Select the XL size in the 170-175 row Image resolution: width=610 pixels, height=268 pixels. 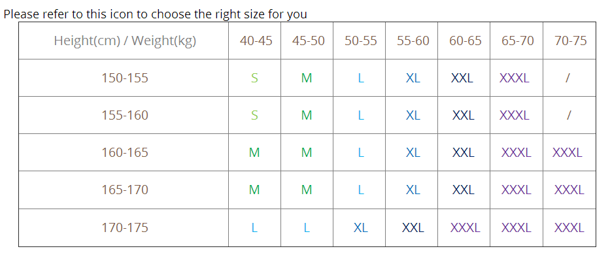coord(360,227)
